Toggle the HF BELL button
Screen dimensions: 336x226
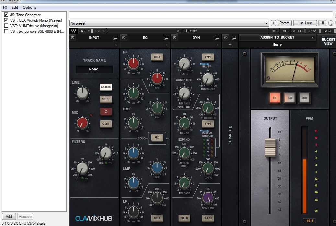click(x=157, y=57)
